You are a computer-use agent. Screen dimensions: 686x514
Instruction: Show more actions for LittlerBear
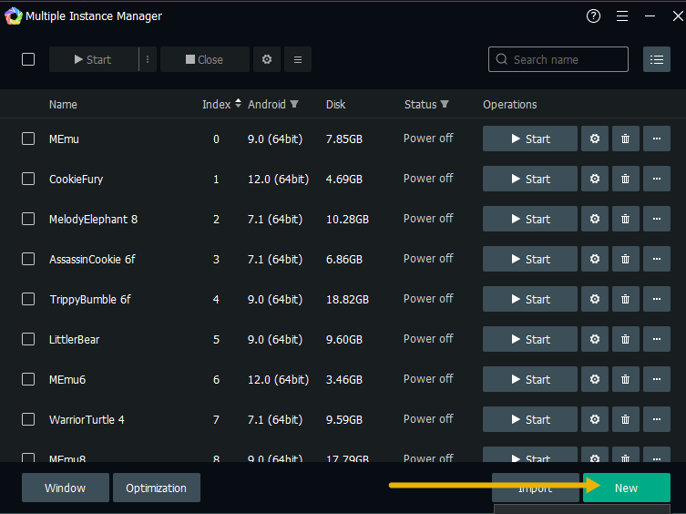(657, 339)
